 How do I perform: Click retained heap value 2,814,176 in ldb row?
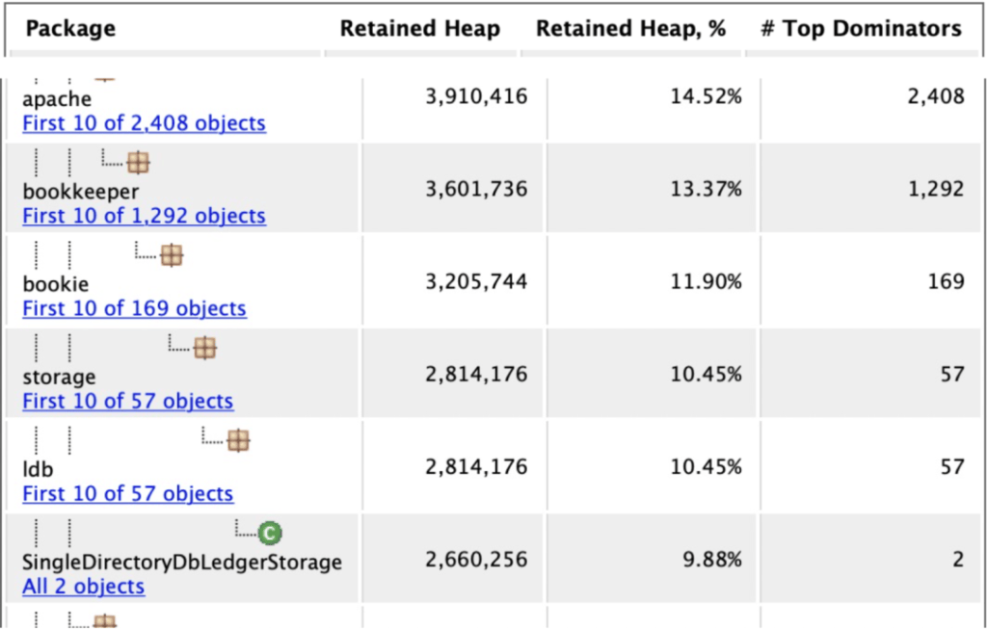(x=476, y=467)
